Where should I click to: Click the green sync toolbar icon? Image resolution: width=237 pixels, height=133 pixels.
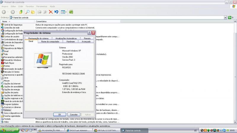pos(71,12)
